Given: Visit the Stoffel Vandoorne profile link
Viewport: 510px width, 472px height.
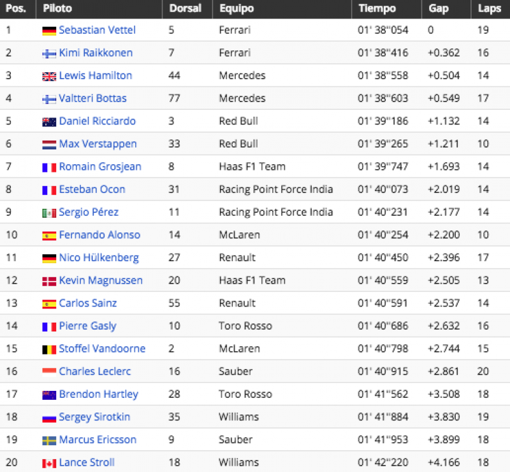Looking at the screenshot, I should (x=102, y=349).
